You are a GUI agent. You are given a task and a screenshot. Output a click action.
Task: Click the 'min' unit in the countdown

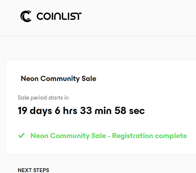(103, 111)
